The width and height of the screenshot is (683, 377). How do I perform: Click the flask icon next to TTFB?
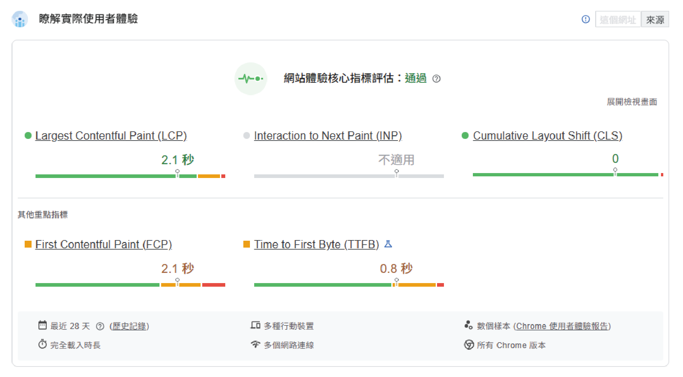[x=388, y=244]
